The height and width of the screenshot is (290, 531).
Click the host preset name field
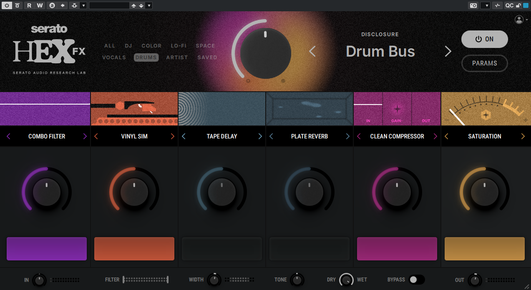click(109, 5)
